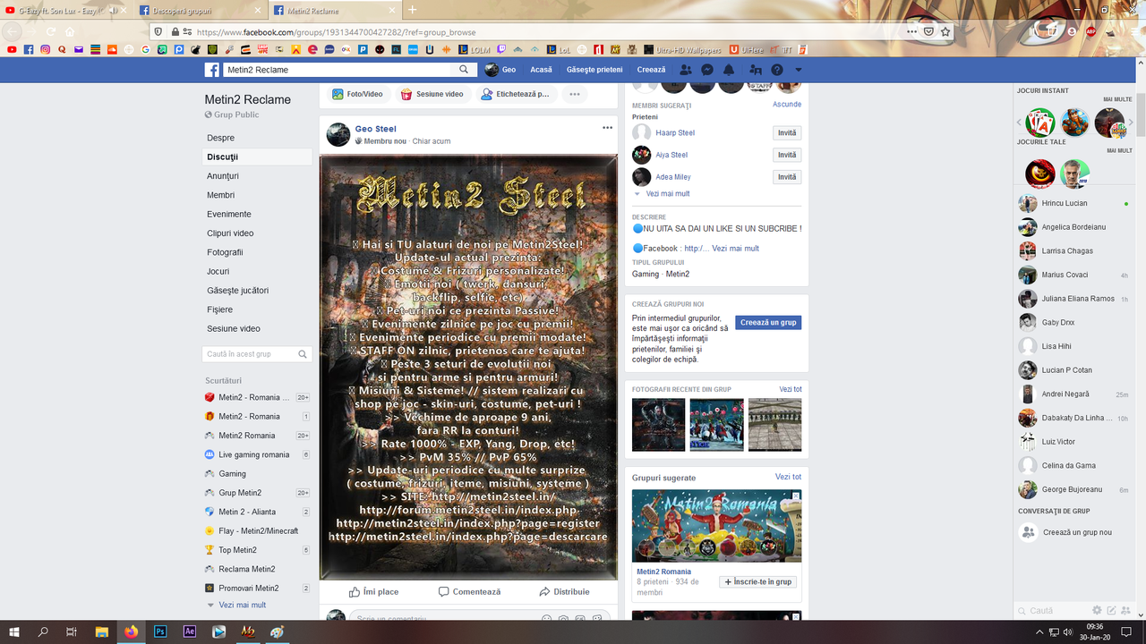
Task: Click Vezi tot for recent group photos
Action: click(791, 389)
